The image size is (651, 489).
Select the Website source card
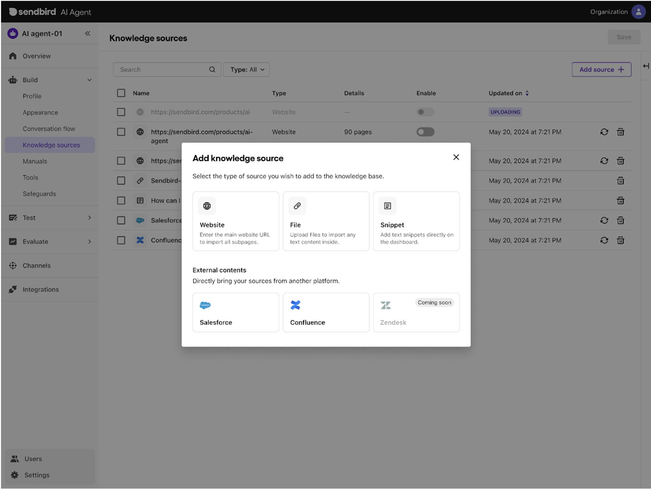click(236, 221)
